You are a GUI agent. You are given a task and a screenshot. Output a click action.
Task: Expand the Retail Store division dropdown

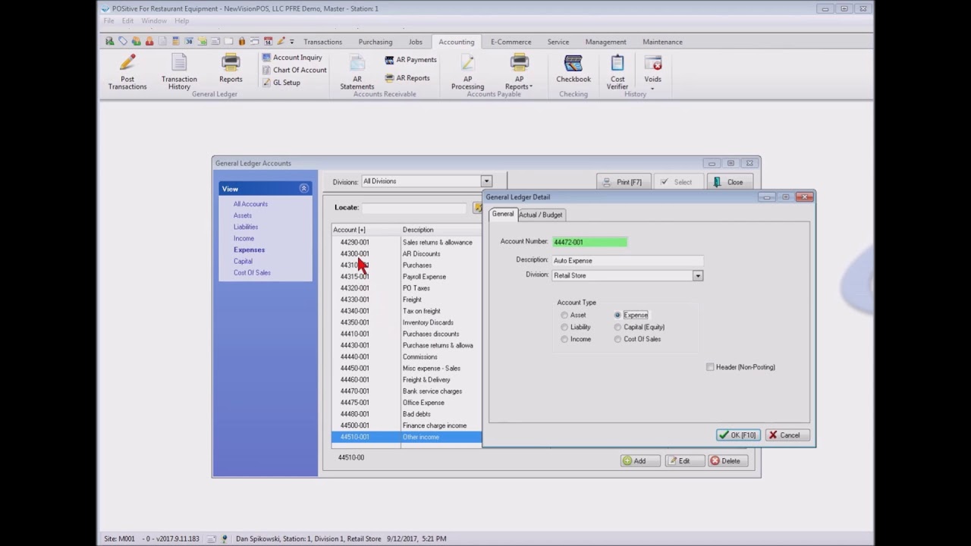click(698, 276)
